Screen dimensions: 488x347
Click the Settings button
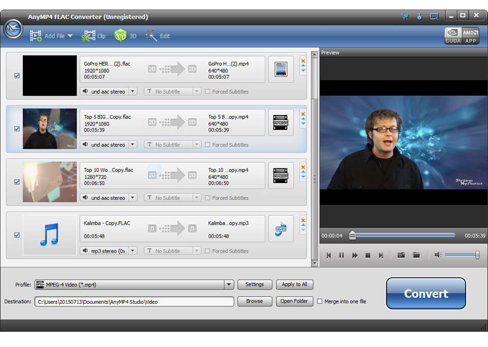click(255, 284)
